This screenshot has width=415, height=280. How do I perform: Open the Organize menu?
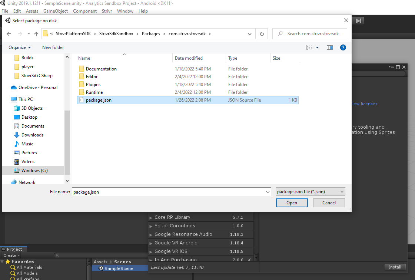click(x=20, y=47)
